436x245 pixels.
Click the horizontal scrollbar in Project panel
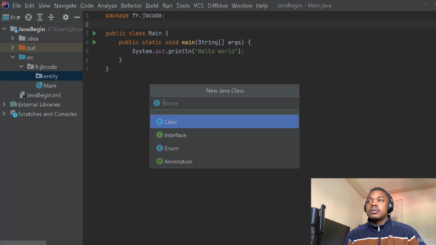[x=23, y=243]
